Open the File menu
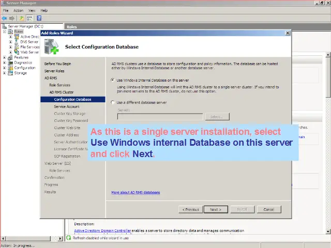The height and width of the screenshot is (248, 331). point(6,10)
